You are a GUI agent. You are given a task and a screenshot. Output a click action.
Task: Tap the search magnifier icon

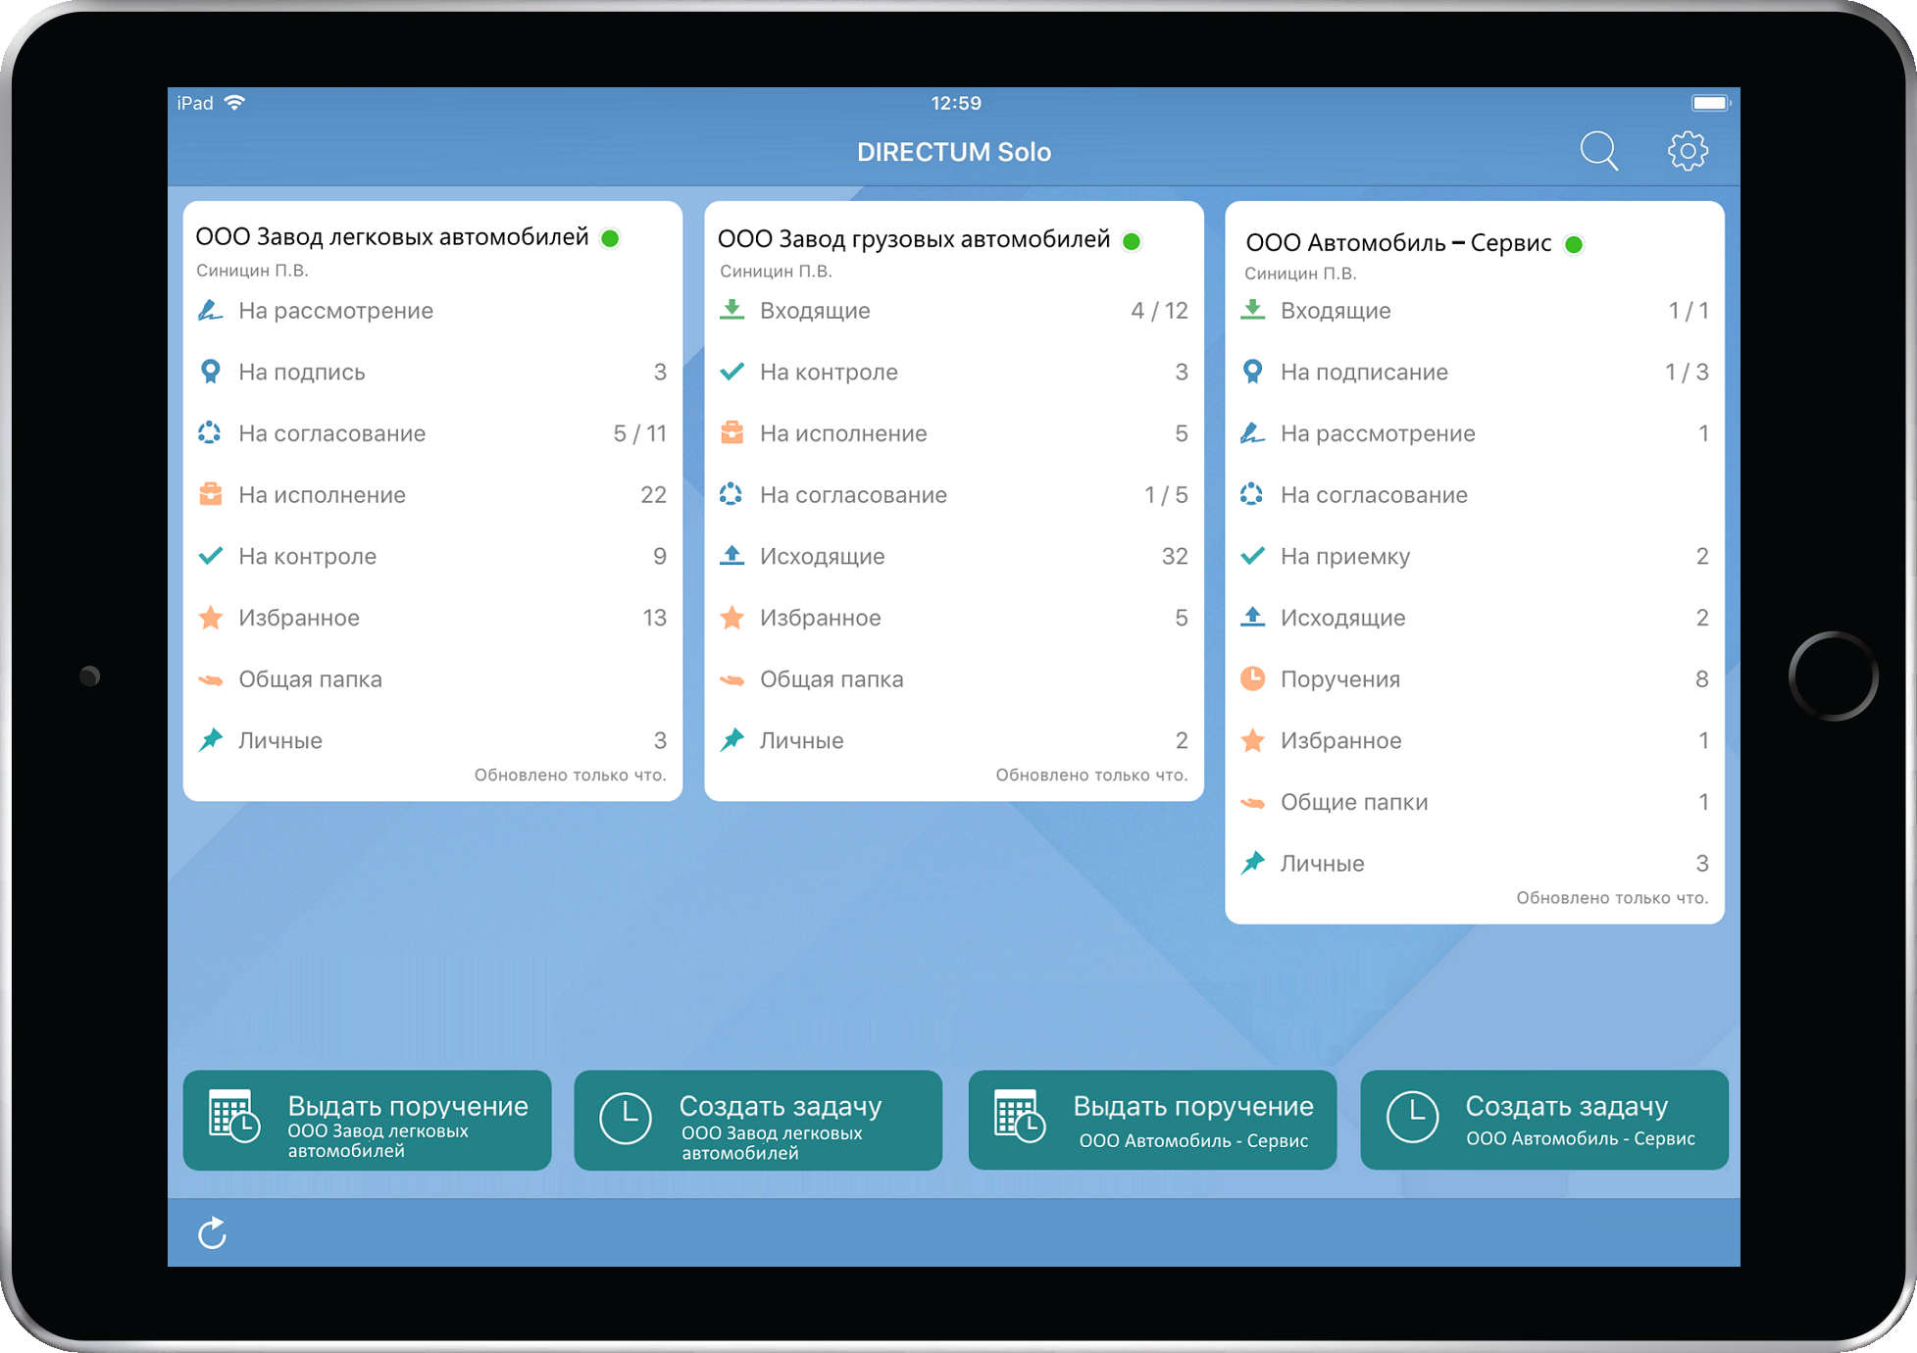(x=1598, y=151)
